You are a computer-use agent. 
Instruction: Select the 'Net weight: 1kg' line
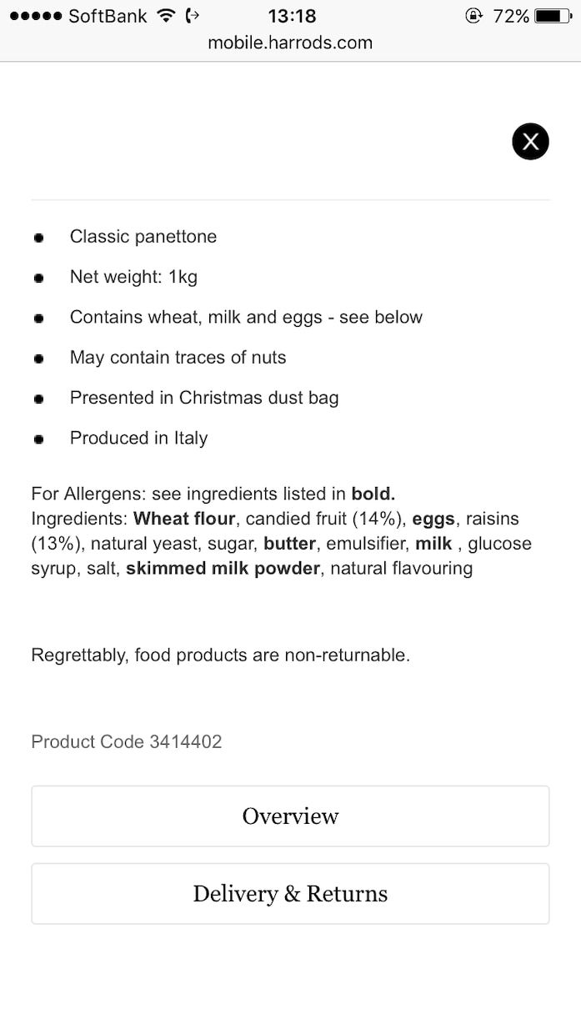tap(133, 277)
